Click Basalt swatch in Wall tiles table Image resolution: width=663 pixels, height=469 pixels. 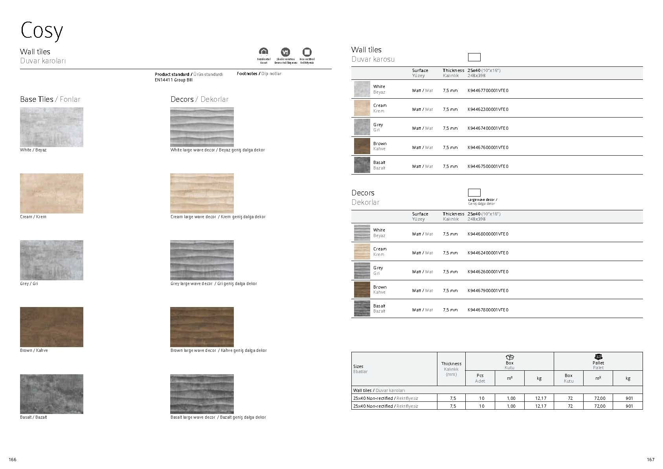coord(362,165)
